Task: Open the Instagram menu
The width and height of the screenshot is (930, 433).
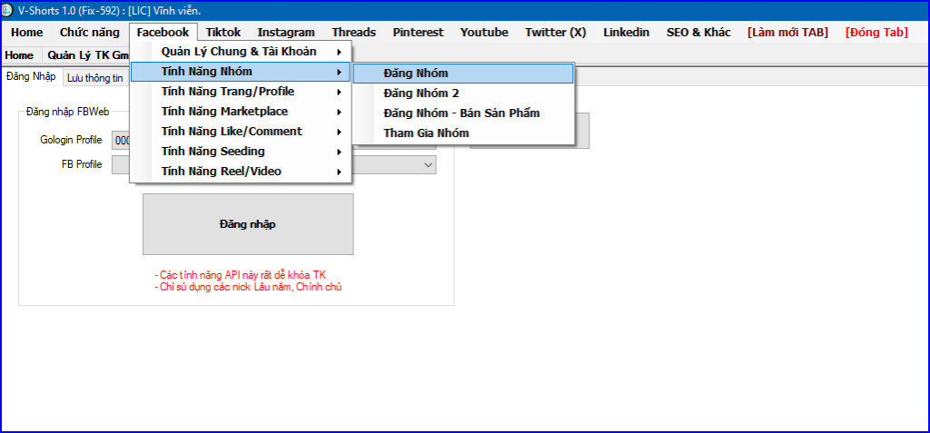Action: click(x=285, y=32)
